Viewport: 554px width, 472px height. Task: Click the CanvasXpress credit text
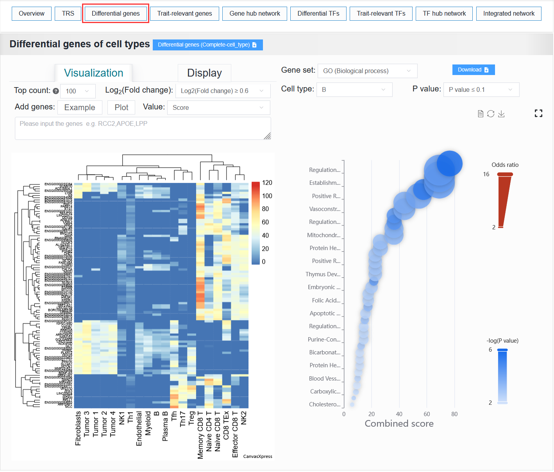pos(258,456)
